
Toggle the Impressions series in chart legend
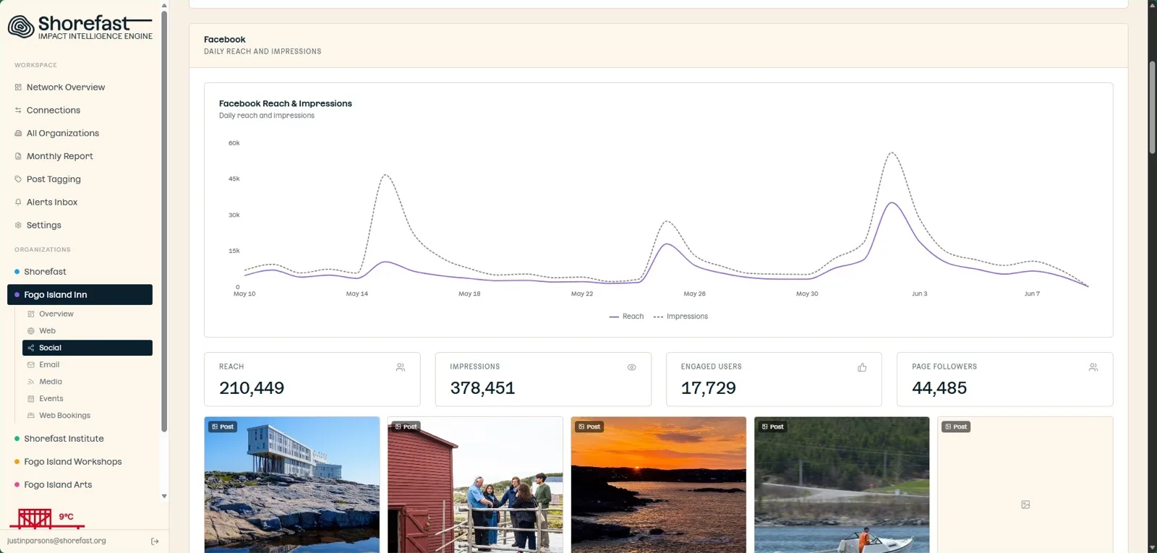680,317
